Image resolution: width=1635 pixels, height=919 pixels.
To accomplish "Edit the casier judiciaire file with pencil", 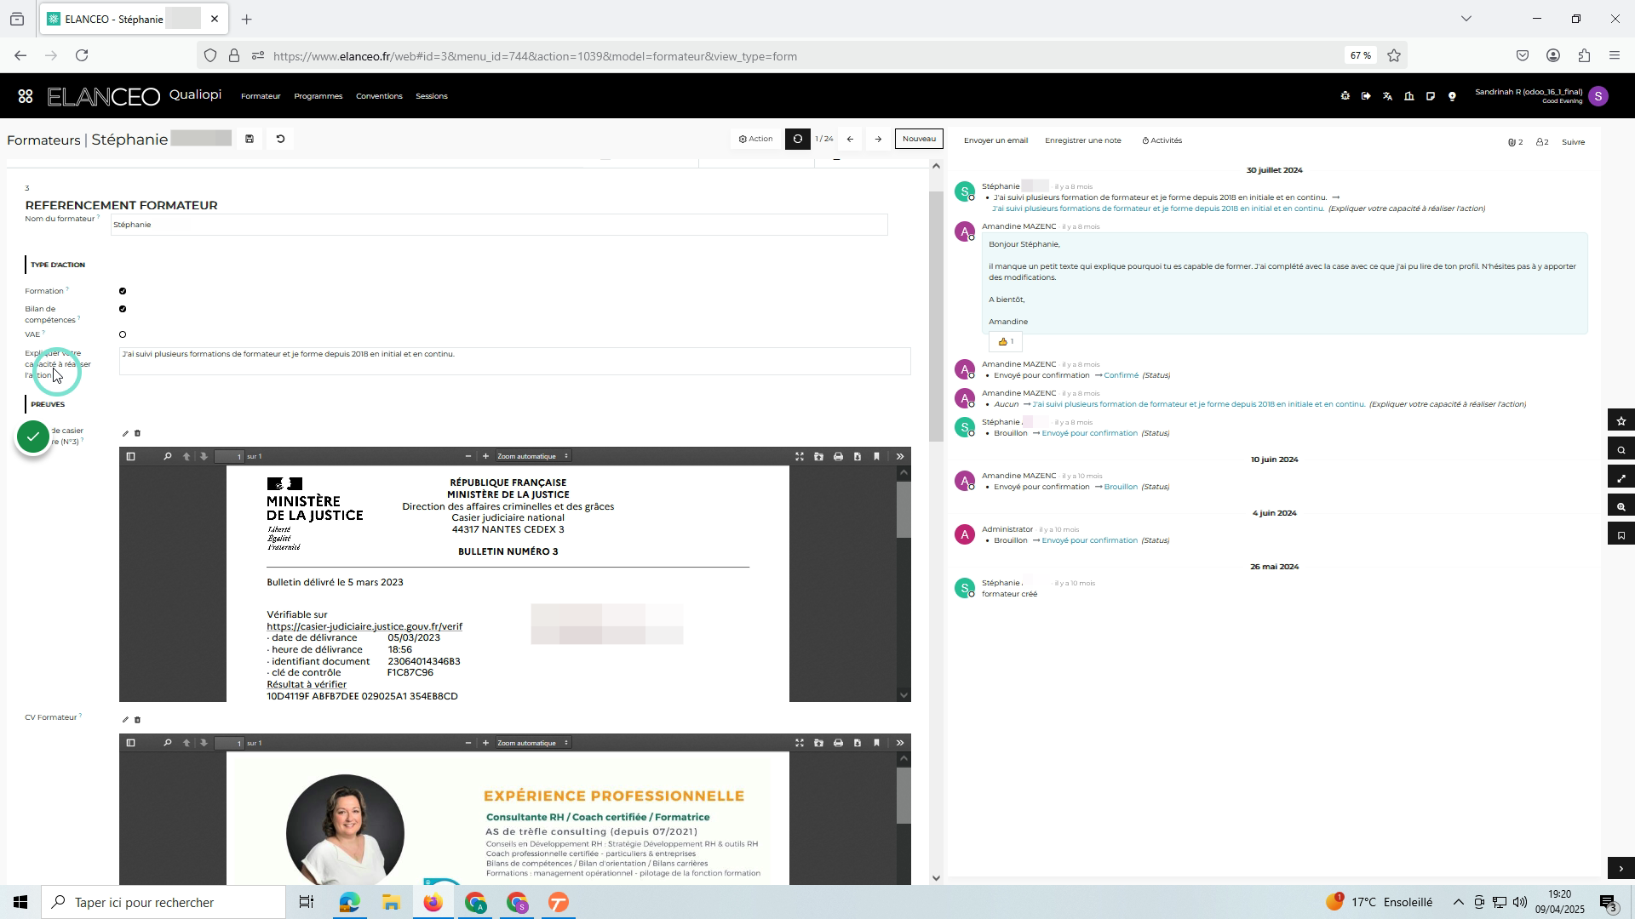I will point(125,433).
